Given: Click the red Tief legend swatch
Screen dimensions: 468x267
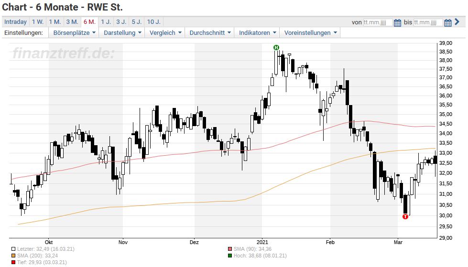Looking at the screenshot, I should click(x=13, y=263).
